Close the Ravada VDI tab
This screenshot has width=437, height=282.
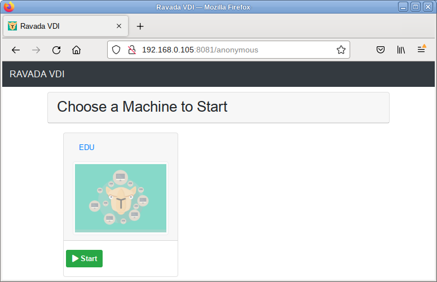click(x=119, y=26)
